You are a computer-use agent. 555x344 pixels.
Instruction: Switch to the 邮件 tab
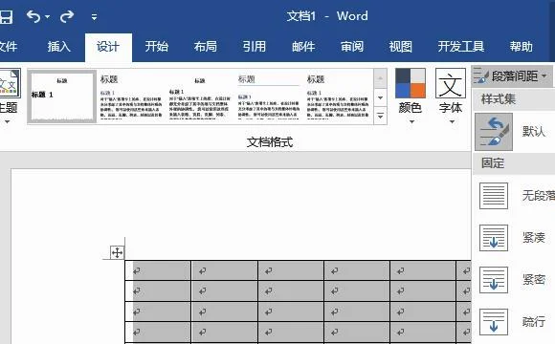coord(303,47)
